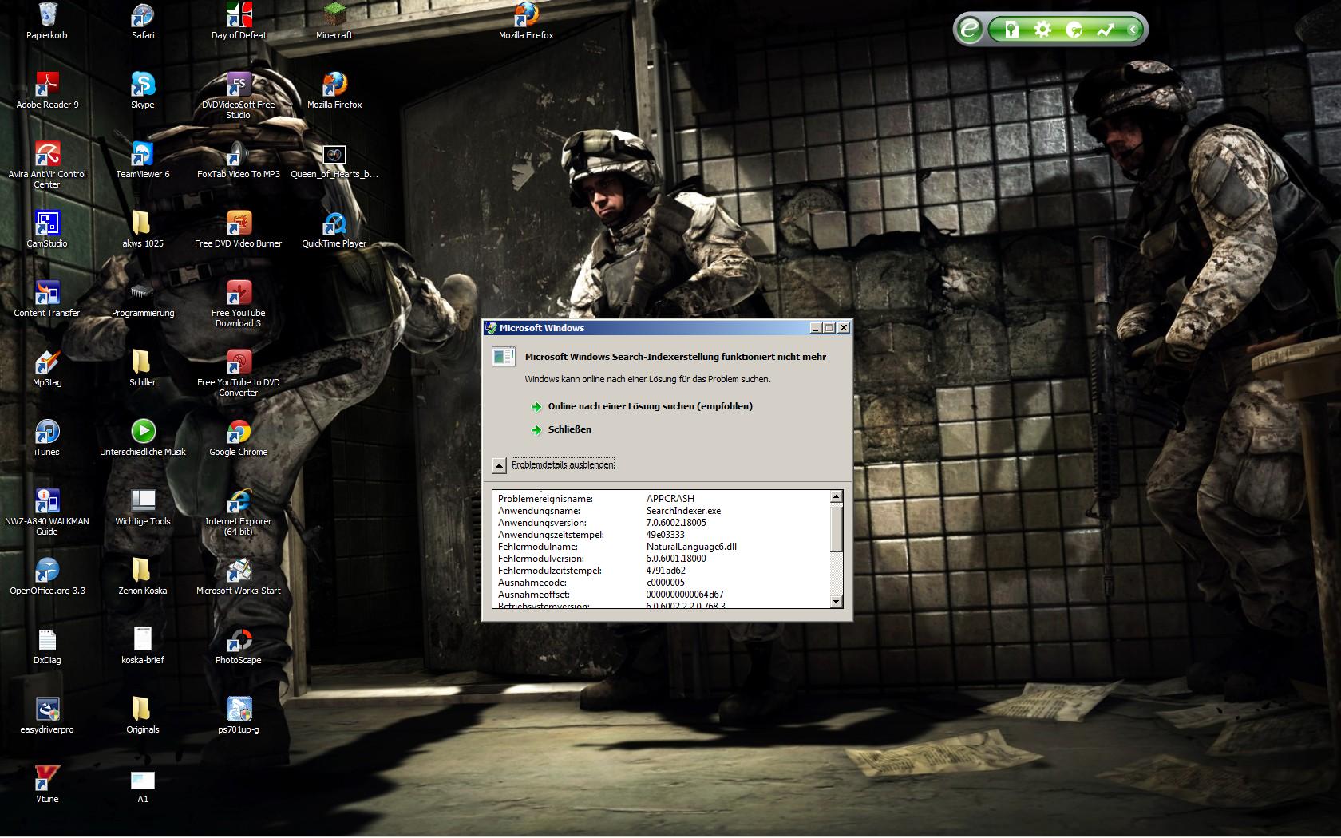Open Avira AntiVir Control Center icon
Viewport: 1341px width, 838px height.
click(47, 154)
